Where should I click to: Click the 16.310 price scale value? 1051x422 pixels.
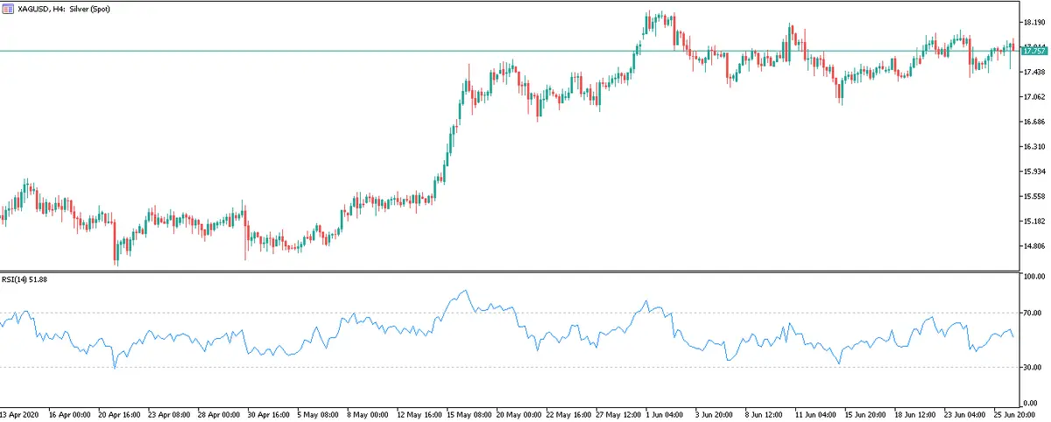coord(1034,147)
